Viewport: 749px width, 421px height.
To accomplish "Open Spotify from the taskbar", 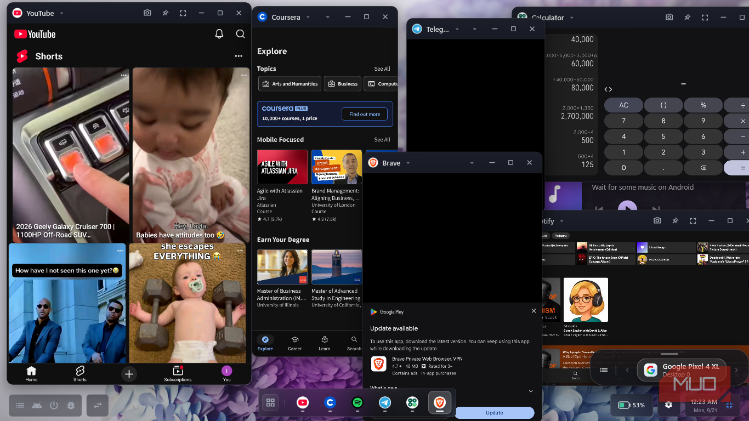I will pos(358,403).
